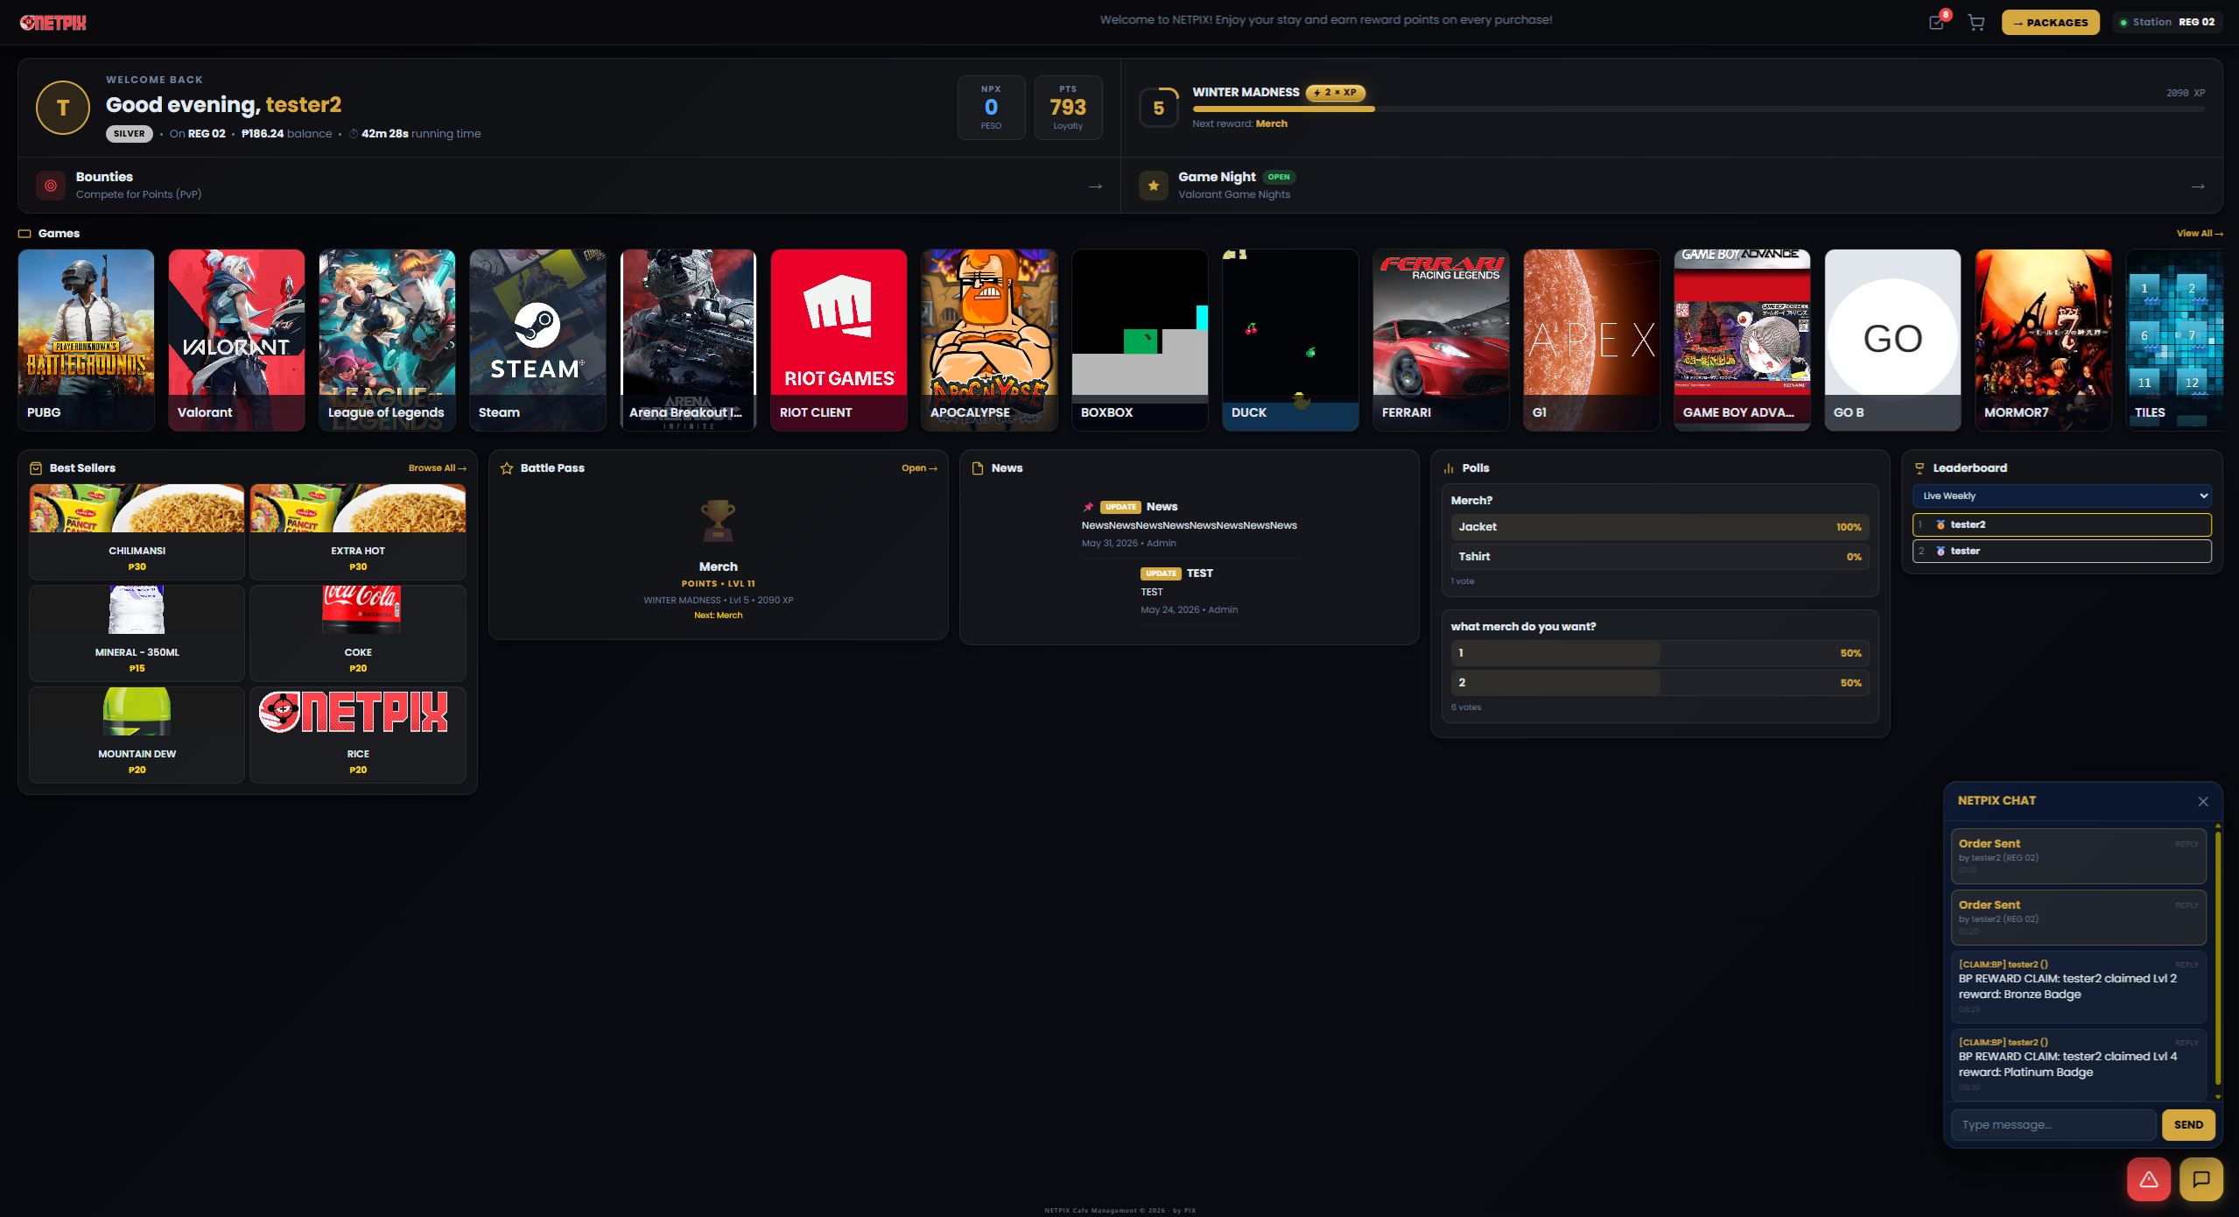Image resolution: width=2239 pixels, height=1217 pixels.
Task: Click the PACKAGES button
Action: tap(2051, 23)
